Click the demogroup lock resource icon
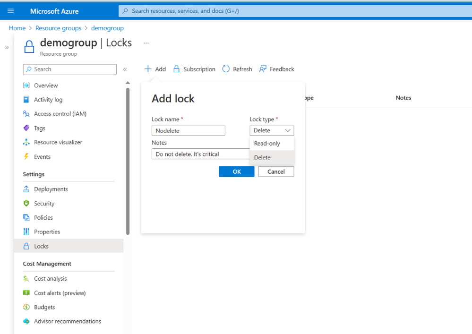This screenshot has width=472, height=334. (x=29, y=47)
